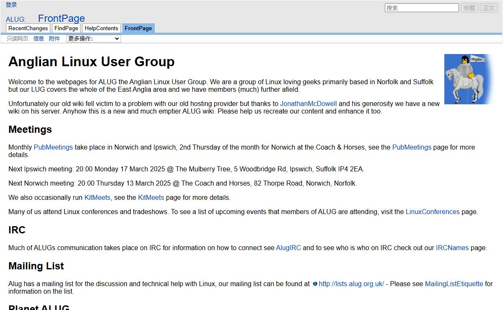The width and height of the screenshot is (503, 310).
Task: Click the 'IRC' section heading
Action: 17,230
